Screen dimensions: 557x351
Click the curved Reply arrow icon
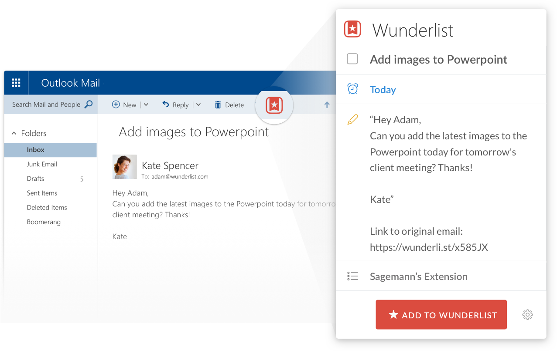tap(165, 104)
